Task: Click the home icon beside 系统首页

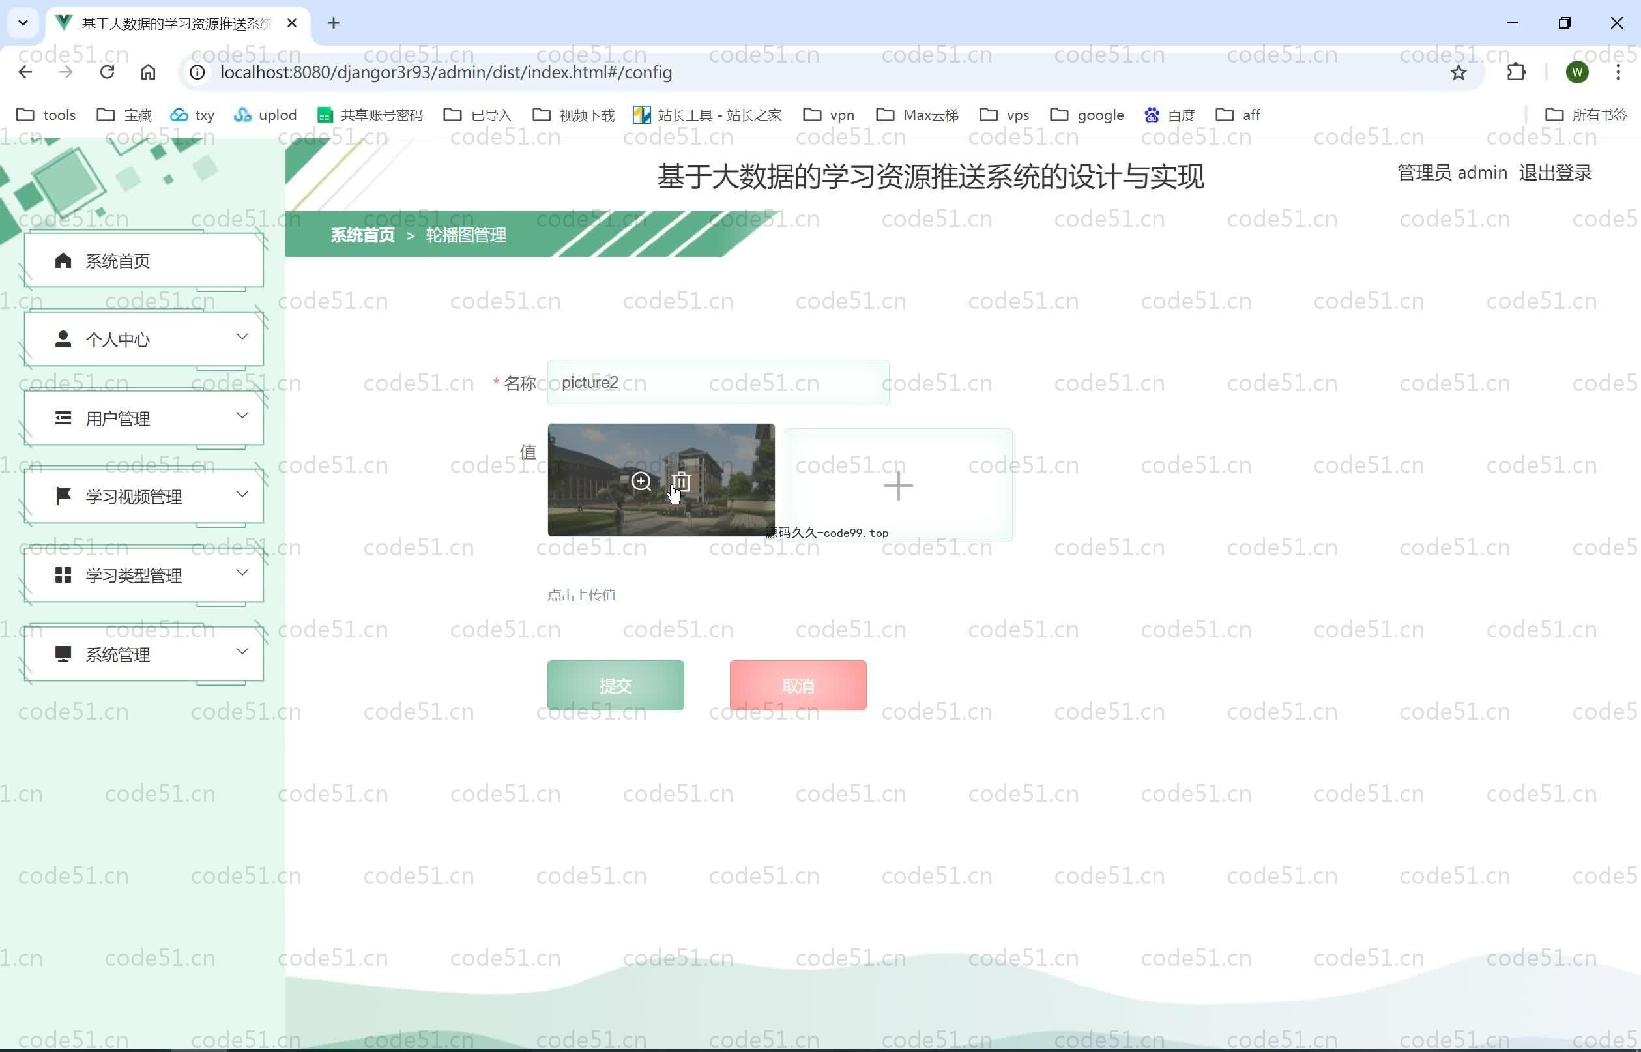Action: click(63, 260)
